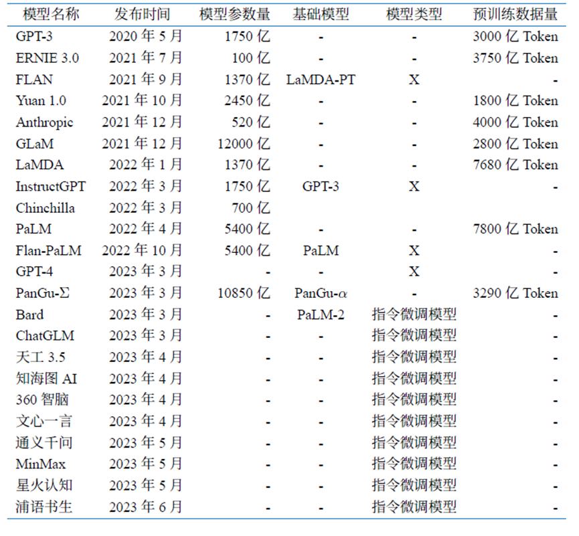Select the FLAN model name cell
The image size is (579, 536).
click(34, 80)
